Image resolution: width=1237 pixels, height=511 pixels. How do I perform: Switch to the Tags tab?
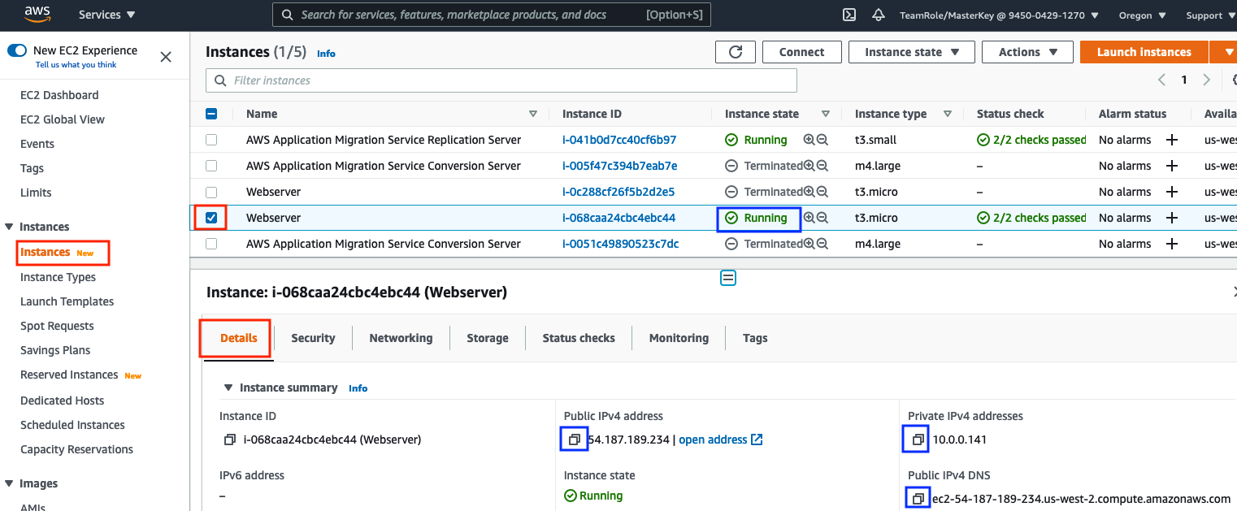tap(755, 338)
